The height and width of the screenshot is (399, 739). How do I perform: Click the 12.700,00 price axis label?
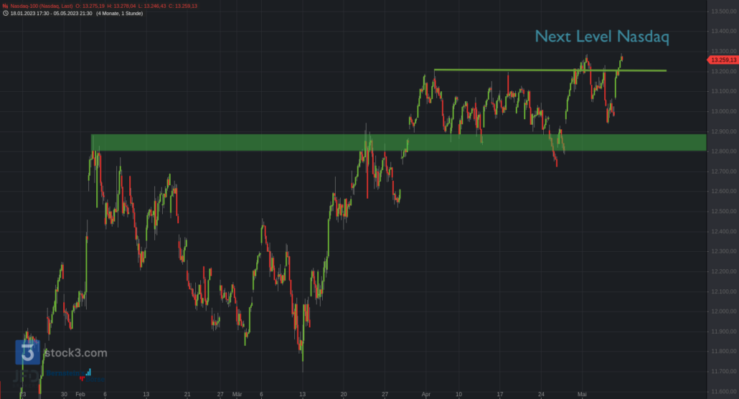[724, 172]
